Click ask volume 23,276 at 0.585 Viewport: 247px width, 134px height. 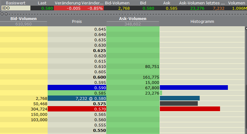[152, 93]
